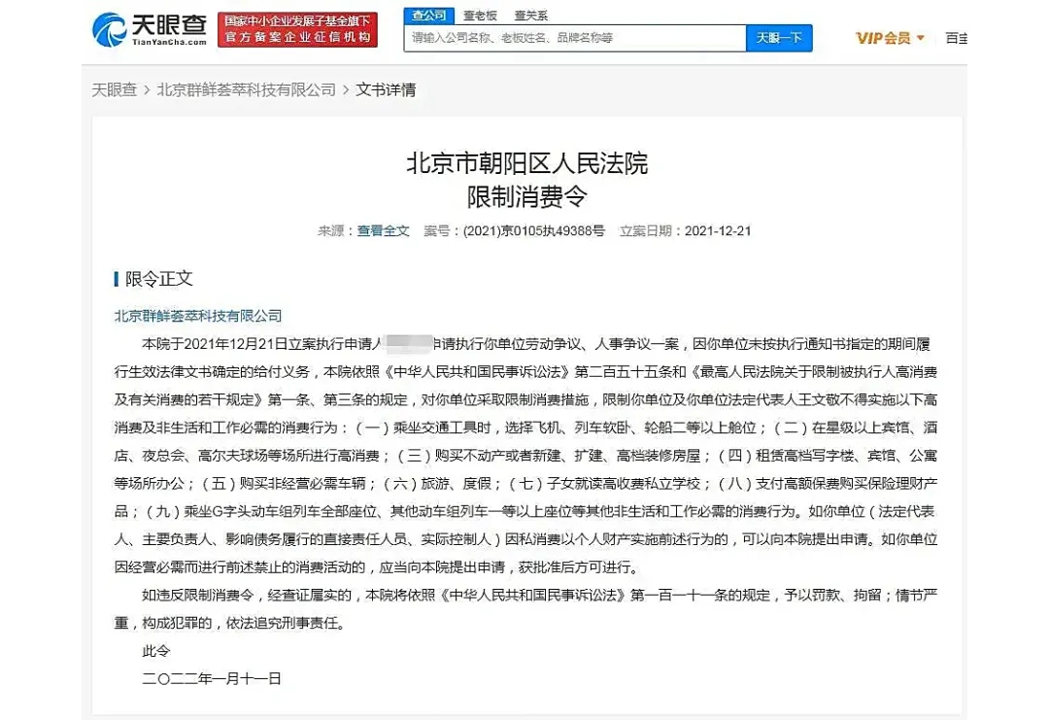Click the partially visible 百宝 menu item
The image size is (1049, 720).
pos(956,38)
